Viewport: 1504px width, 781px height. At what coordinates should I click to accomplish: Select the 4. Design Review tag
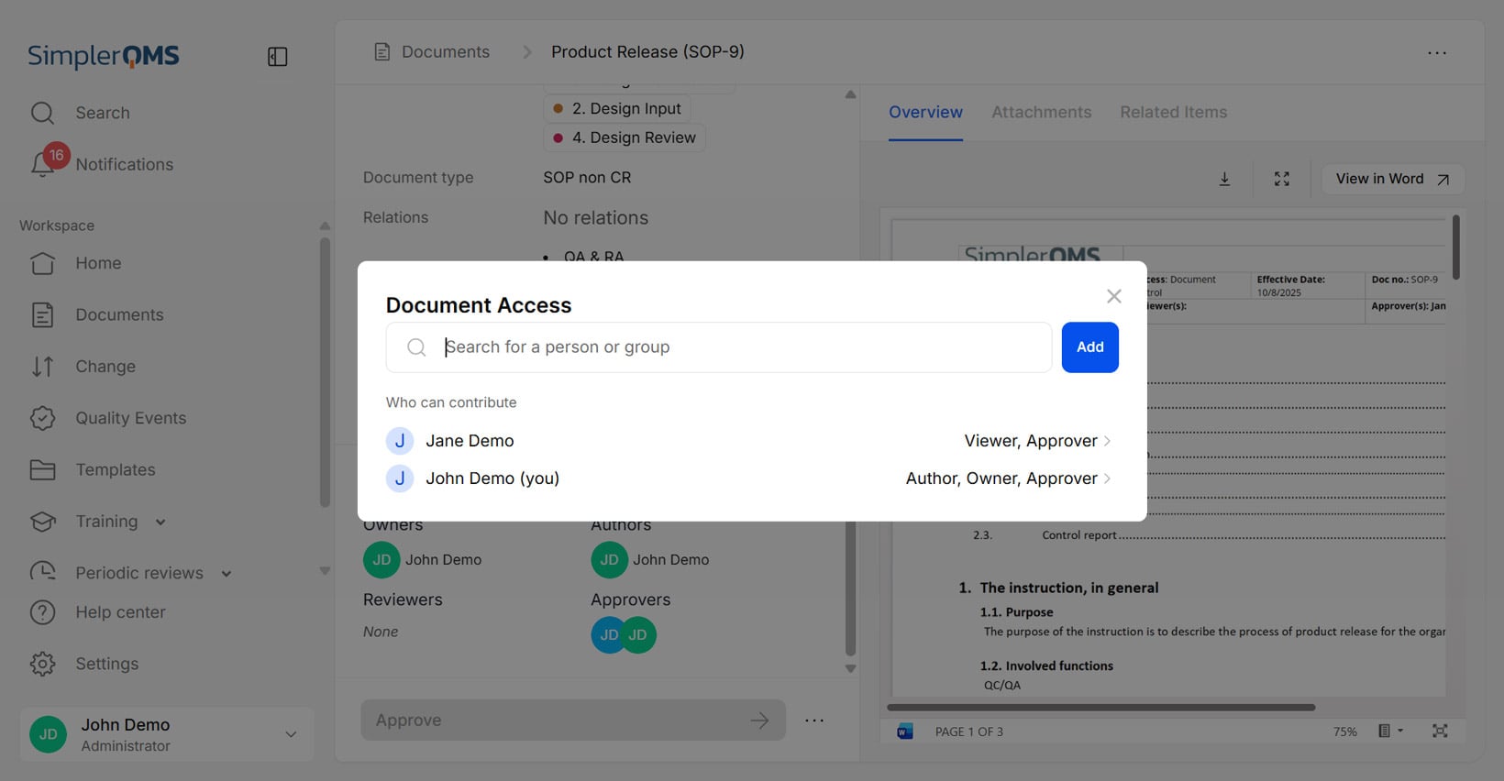pos(625,137)
